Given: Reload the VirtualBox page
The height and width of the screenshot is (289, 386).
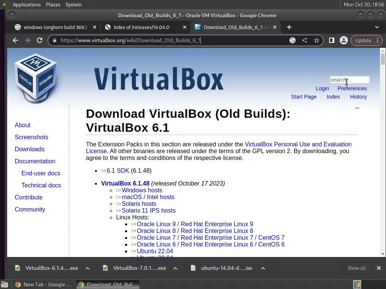Looking at the screenshot, I should click(x=39, y=40).
